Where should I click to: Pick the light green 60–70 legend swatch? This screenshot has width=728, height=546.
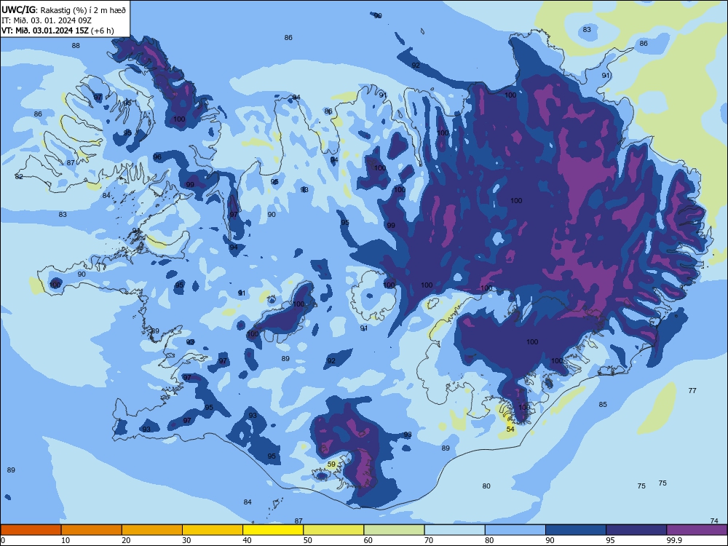click(394, 530)
